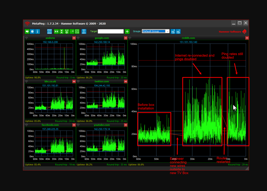The width and height of the screenshot is (267, 191).
Task: Click IP address 157.240.225.35
Action: 50,129
